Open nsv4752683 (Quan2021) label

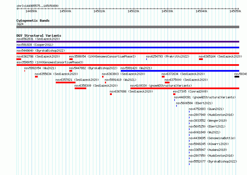click(206, 109)
